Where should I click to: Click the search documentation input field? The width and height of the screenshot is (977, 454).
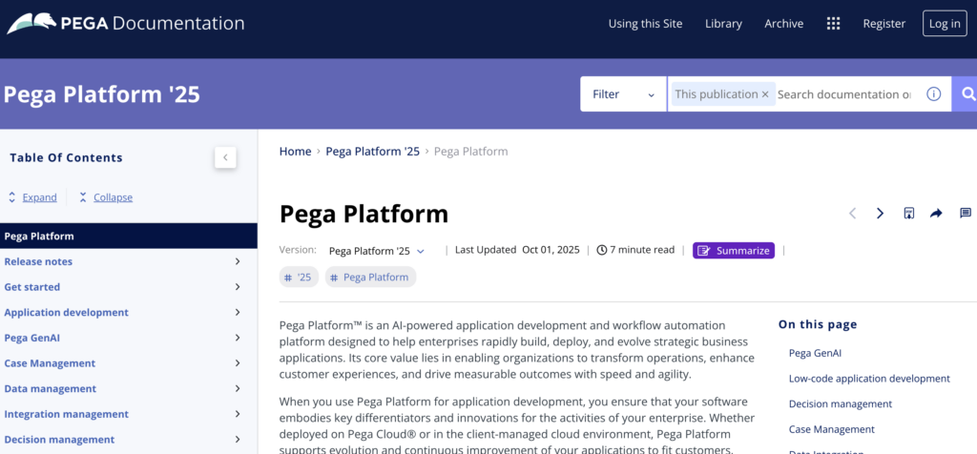click(x=844, y=94)
